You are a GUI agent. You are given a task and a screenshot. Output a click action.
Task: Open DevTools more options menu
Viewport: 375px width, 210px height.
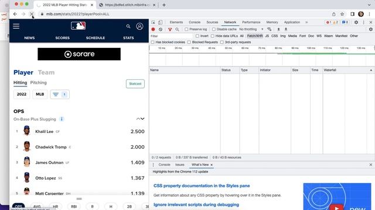363,22
